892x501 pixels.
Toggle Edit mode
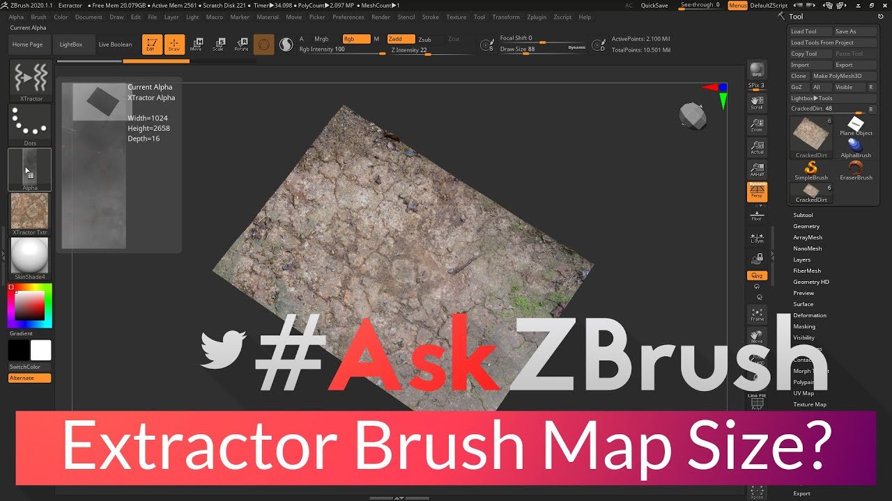tap(151, 45)
